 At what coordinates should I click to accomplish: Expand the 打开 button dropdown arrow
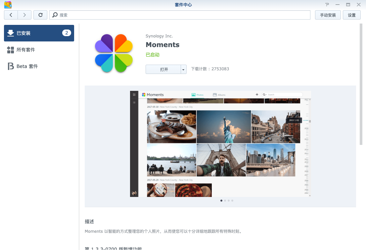(183, 69)
